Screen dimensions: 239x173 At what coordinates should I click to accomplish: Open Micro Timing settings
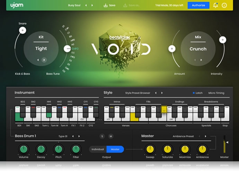coord(216,93)
